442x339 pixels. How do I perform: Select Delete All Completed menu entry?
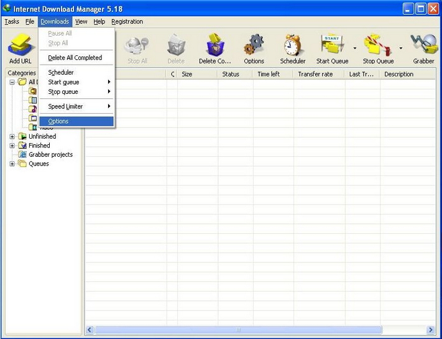[x=75, y=58]
